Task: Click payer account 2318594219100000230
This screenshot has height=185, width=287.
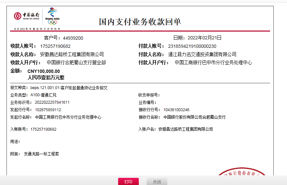Action: (x=192, y=46)
